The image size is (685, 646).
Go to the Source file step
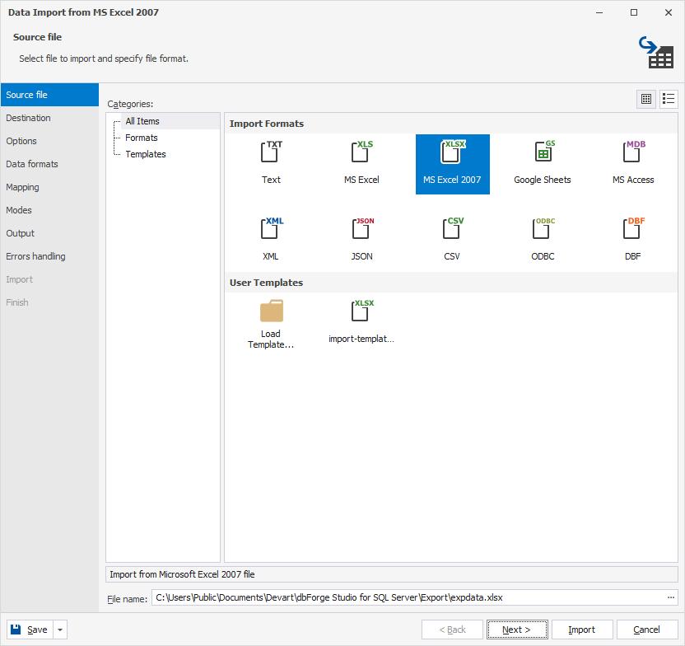(49, 95)
